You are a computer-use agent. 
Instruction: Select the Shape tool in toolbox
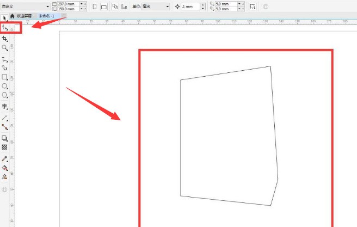pos(5,27)
